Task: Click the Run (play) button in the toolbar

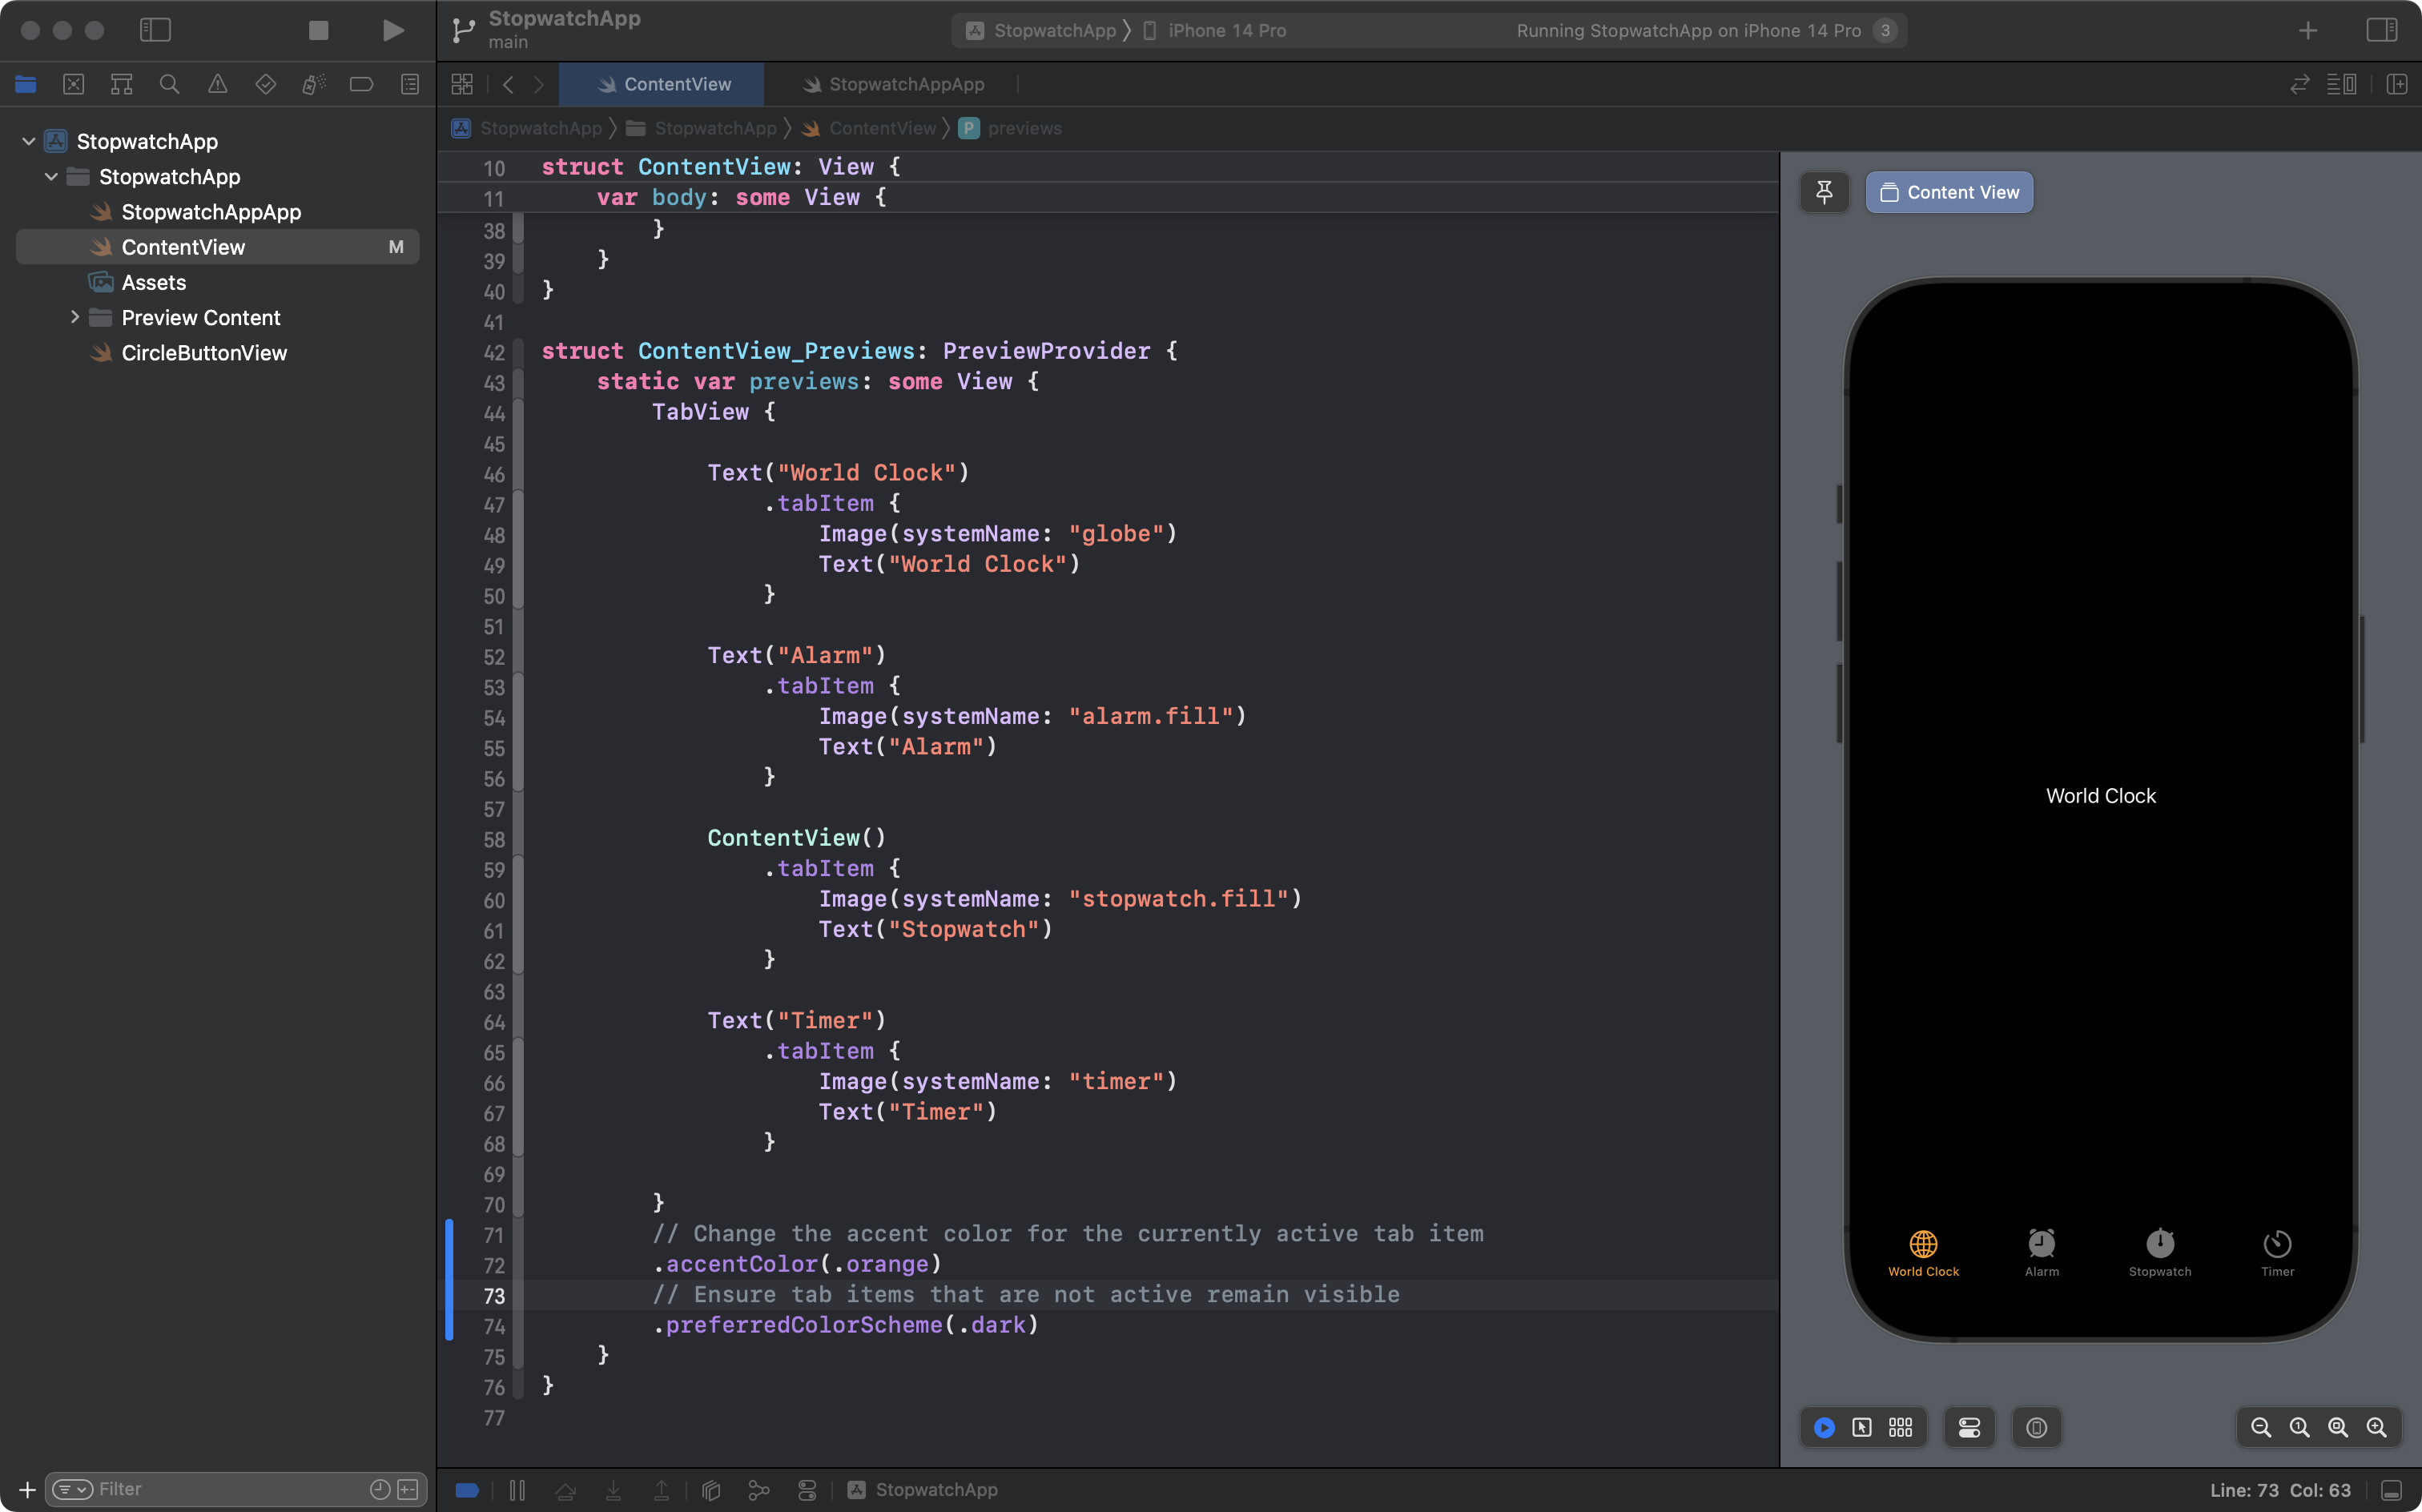Action: point(393,30)
